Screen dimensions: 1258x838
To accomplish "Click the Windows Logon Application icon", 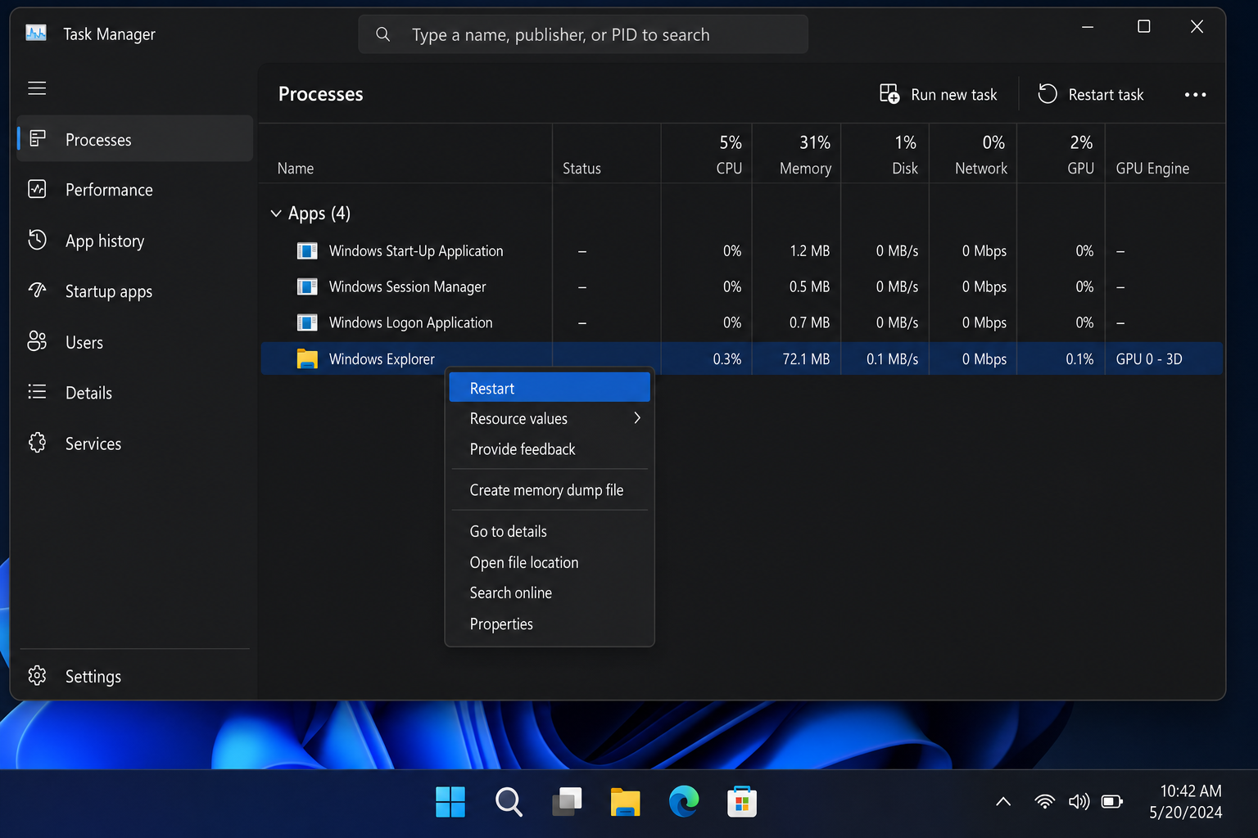I will coord(307,322).
